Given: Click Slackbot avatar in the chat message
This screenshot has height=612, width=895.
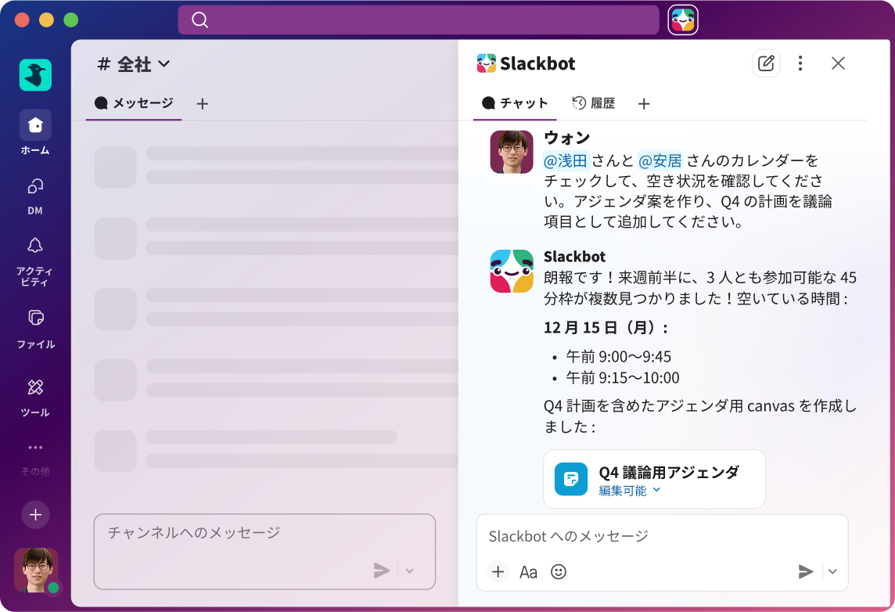Looking at the screenshot, I should [x=512, y=272].
